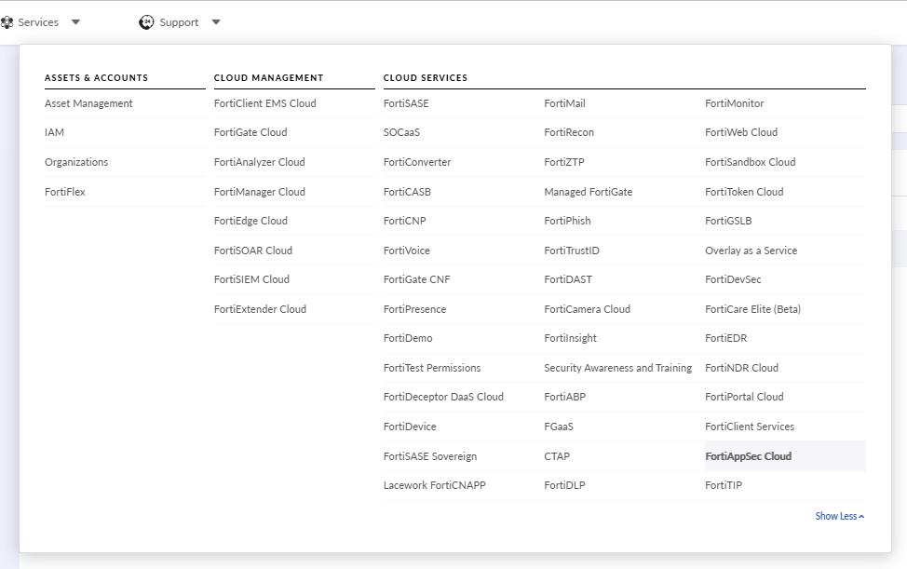Open FortiDeceptor DaaS Cloud

coord(443,397)
